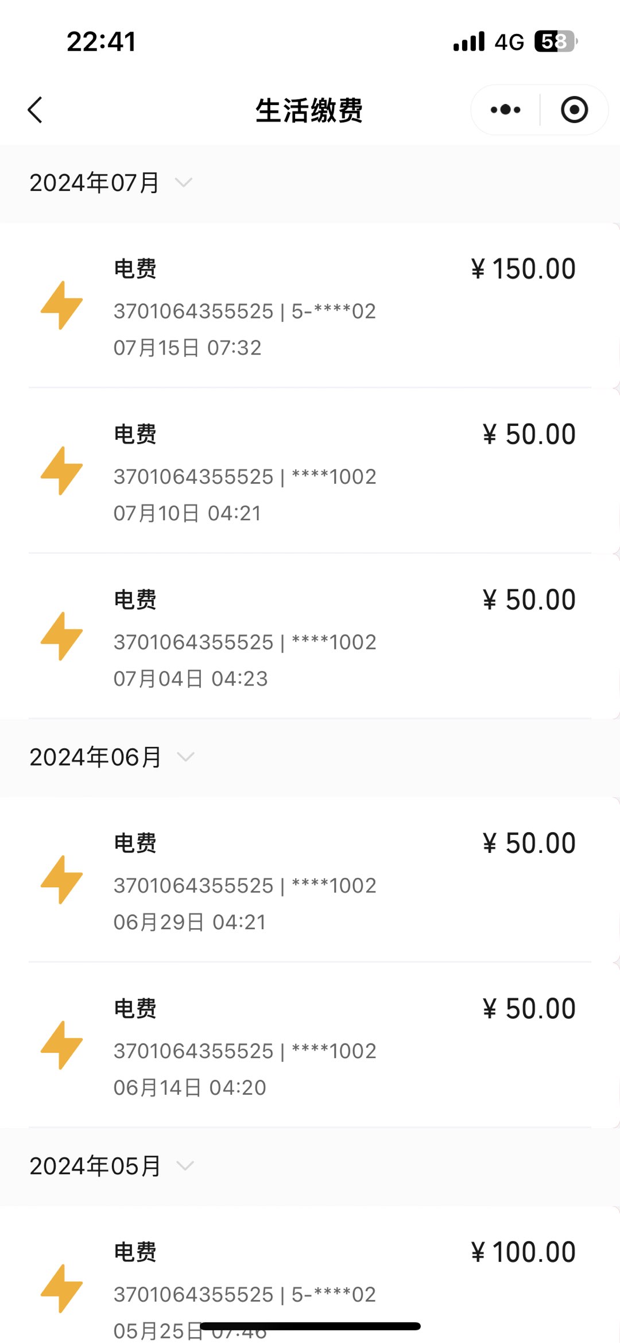The width and height of the screenshot is (620, 1343).
Task: Tap lightning icon of 07月04日 electricity payment
Action: pos(61,636)
